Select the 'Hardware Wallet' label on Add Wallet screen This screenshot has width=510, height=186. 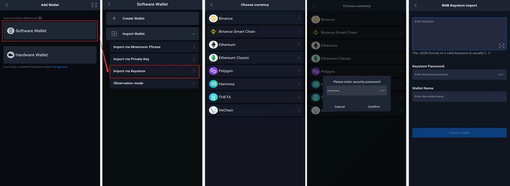[x=31, y=55]
